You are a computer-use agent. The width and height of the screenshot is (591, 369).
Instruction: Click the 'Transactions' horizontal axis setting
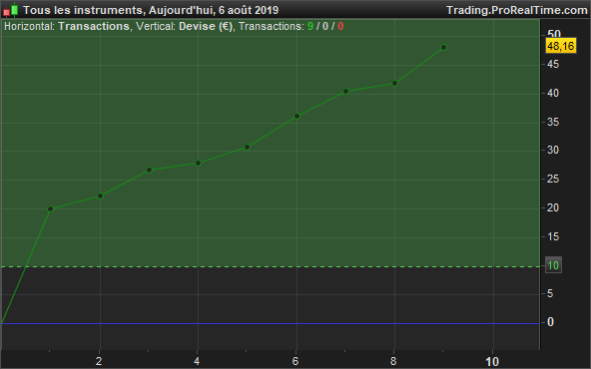point(94,26)
